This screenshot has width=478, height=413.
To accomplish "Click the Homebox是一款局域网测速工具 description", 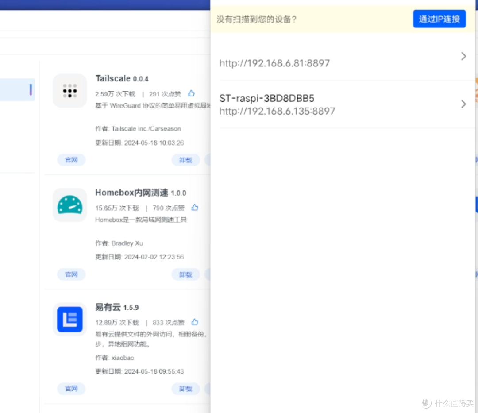I will tap(141, 220).
